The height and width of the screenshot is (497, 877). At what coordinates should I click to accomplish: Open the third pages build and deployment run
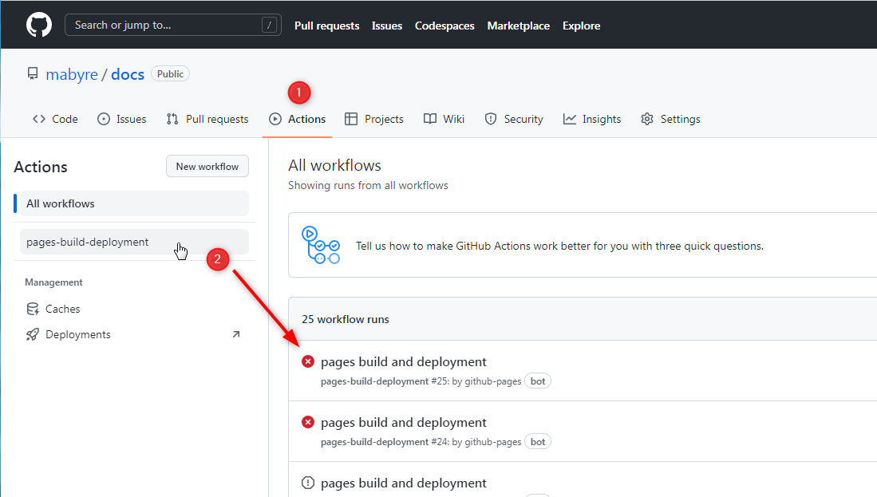403,483
